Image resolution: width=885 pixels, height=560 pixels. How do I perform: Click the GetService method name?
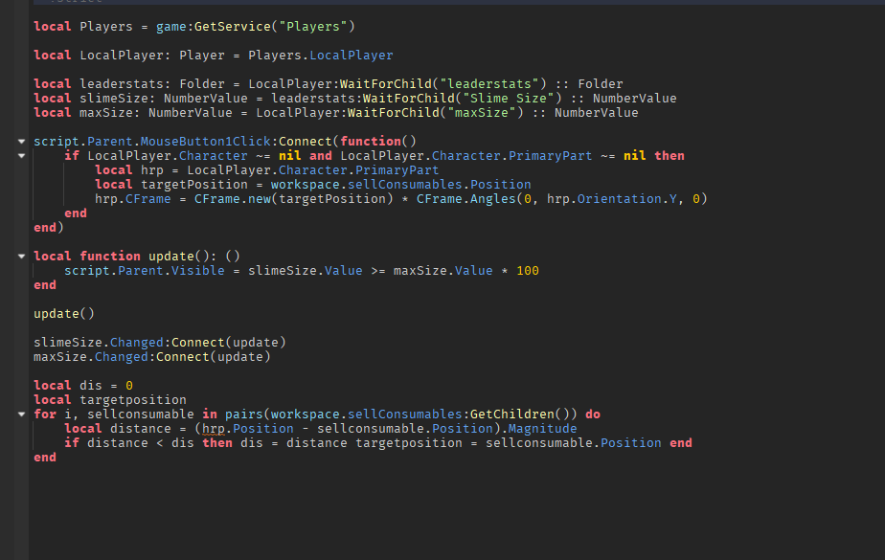coord(233,27)
